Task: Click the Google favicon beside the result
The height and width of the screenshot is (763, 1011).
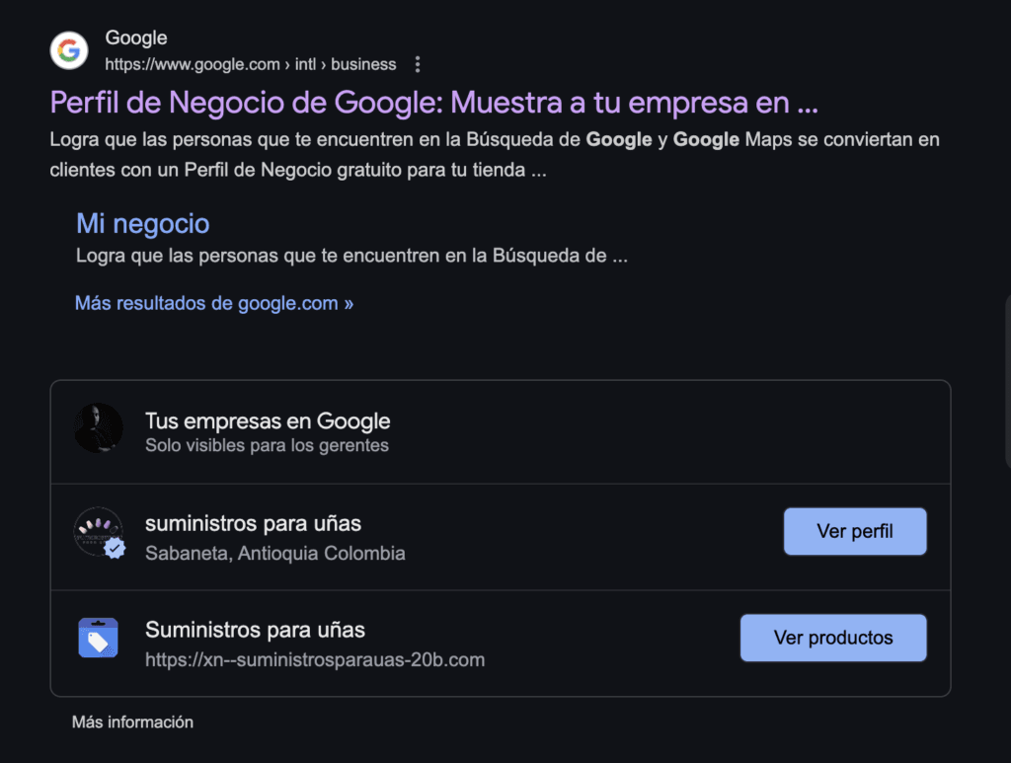Action: (69, 50)
